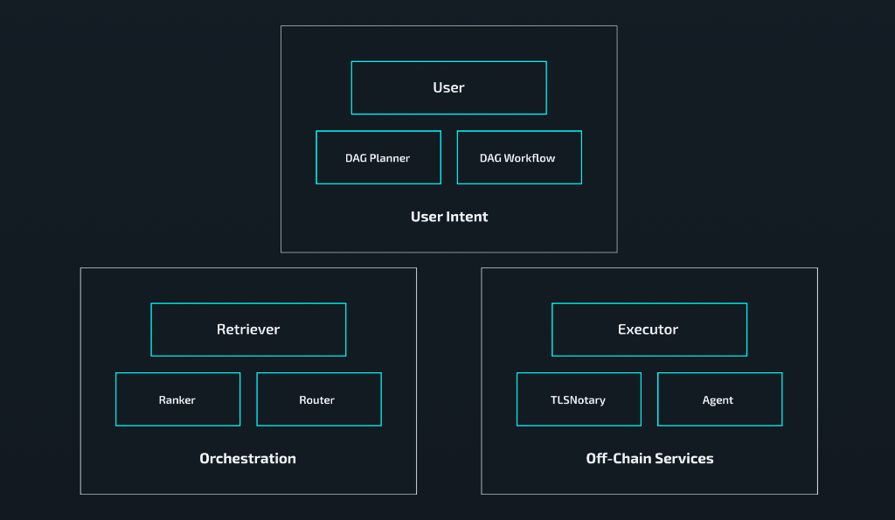Click the Executor node

point(649,329)
